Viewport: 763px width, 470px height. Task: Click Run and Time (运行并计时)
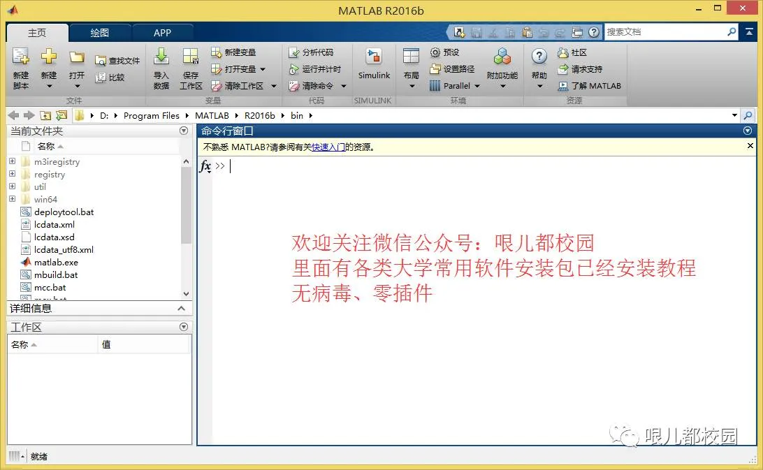(x=315, y=69)
